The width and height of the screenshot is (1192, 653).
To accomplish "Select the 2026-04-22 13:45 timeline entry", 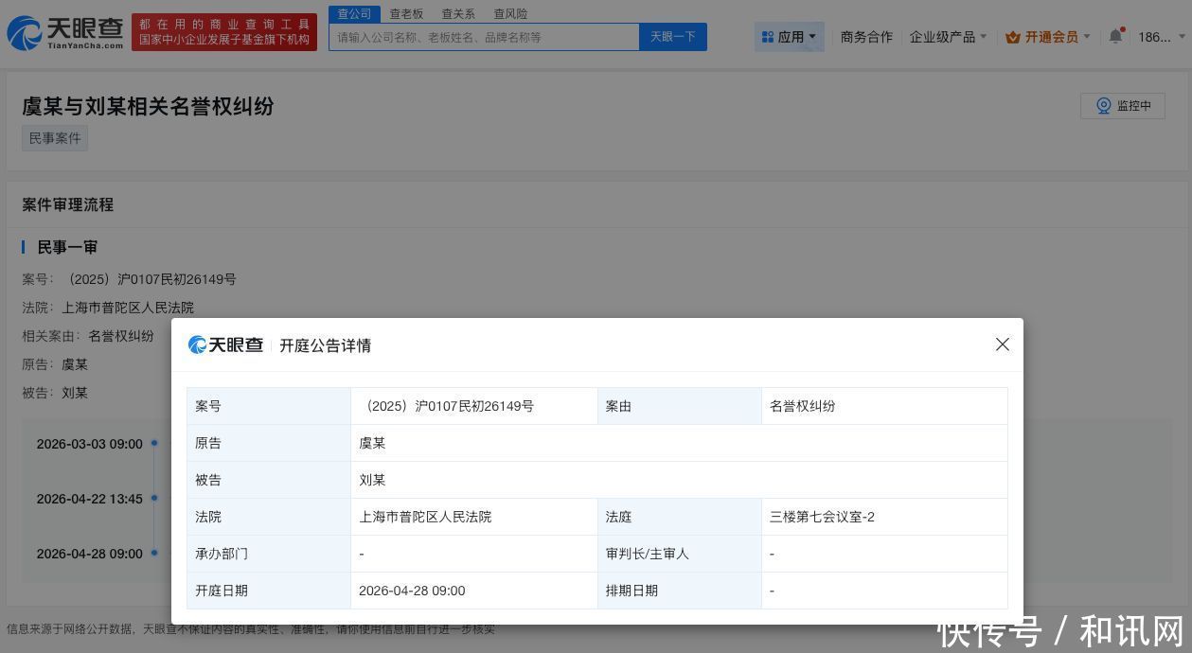I will click(x=89, y=499).
